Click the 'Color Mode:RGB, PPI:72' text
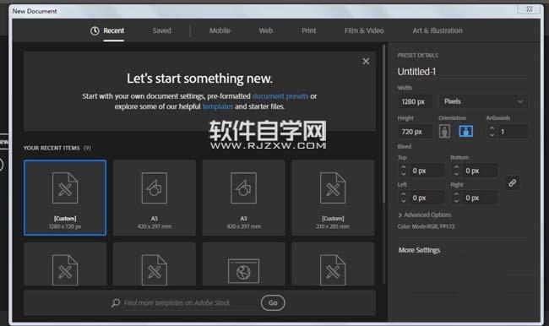The width and height of the screenshot is (549, 326). [x=426, y=226]
